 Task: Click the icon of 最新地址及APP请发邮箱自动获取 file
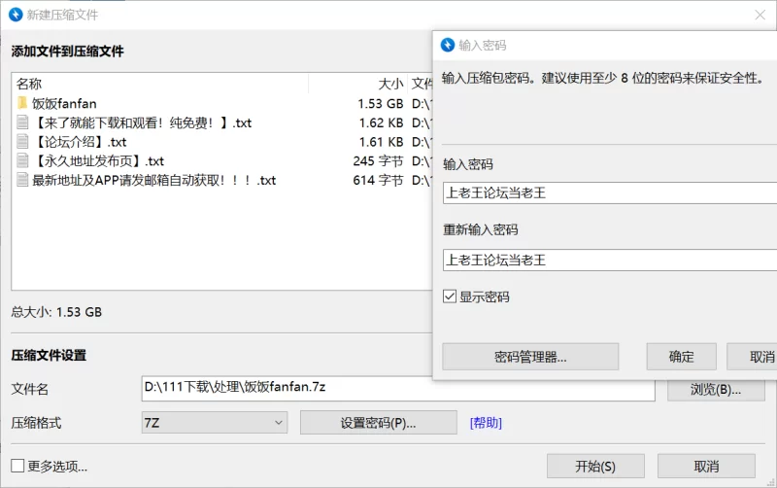pyautogui.click(x=22, y=180)
